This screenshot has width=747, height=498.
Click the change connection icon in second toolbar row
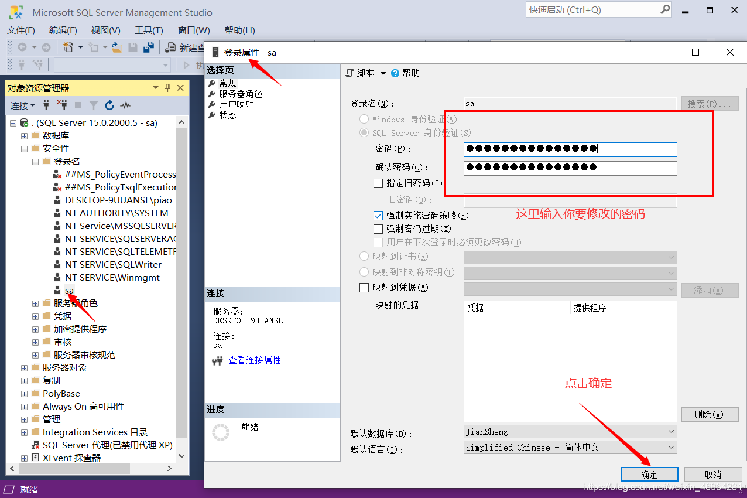point(38,64)
